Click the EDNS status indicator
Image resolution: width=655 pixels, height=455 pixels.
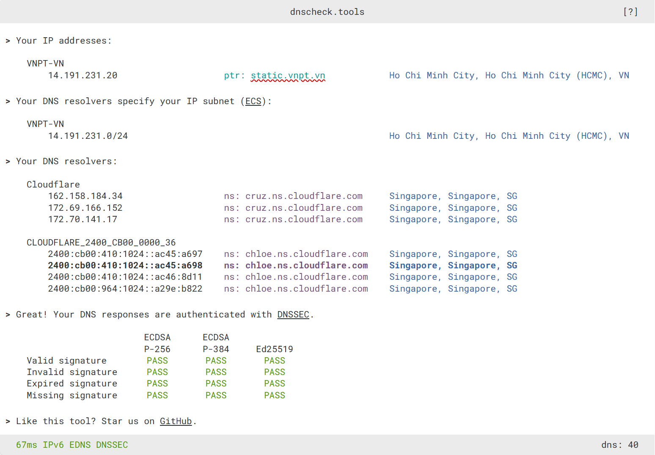(x=80, y=445)
